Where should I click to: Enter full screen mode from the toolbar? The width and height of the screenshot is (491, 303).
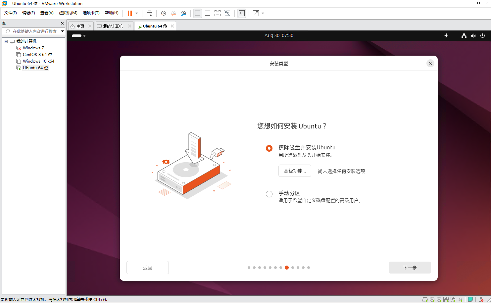pyautogui.click(x=218, y=13)
